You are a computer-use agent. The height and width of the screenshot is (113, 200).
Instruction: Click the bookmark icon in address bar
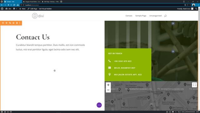click(188, 5)
